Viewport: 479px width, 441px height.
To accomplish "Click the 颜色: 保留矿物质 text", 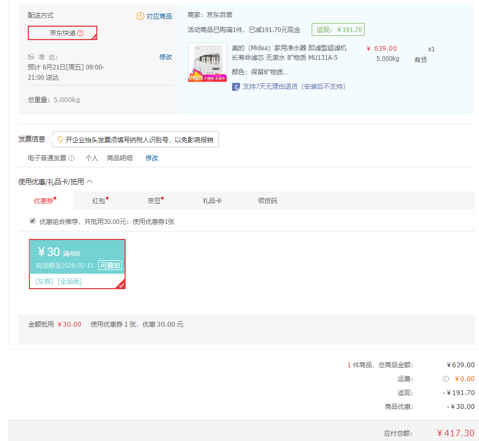I will (260, 72).
